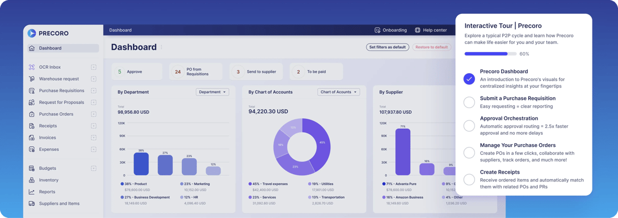Click the Help center lifebuoy icon

pos(418,30)
